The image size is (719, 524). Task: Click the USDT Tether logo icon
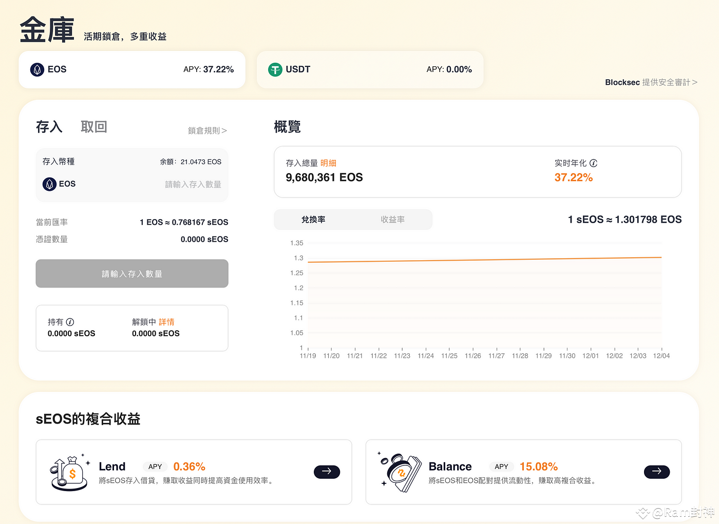coord(275,69)
